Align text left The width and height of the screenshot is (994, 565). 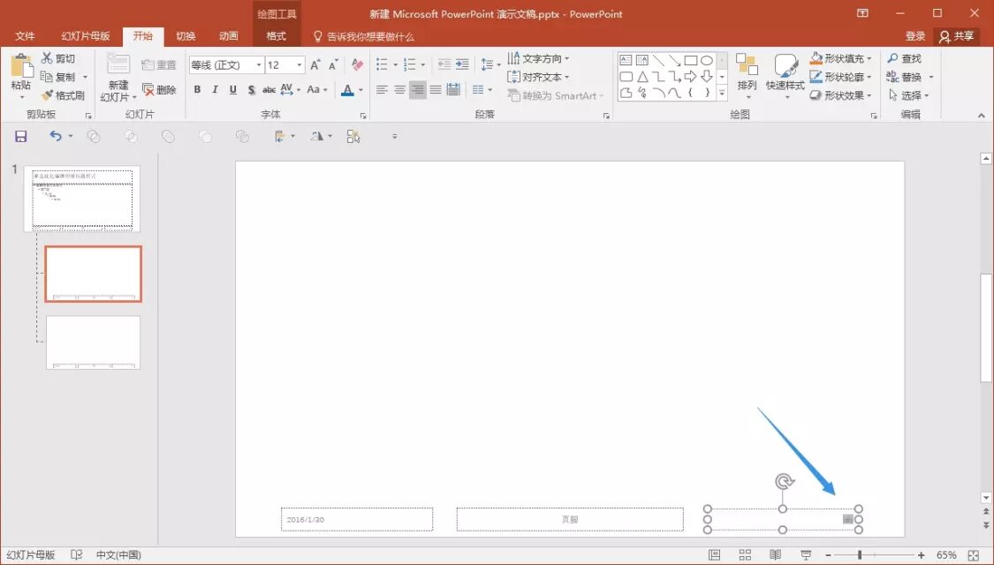382,89
